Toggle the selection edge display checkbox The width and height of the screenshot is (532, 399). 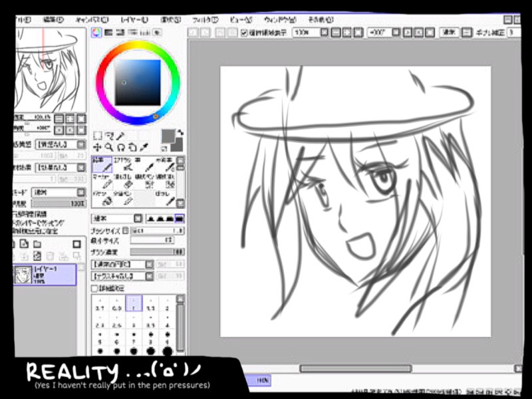[244, 32]
